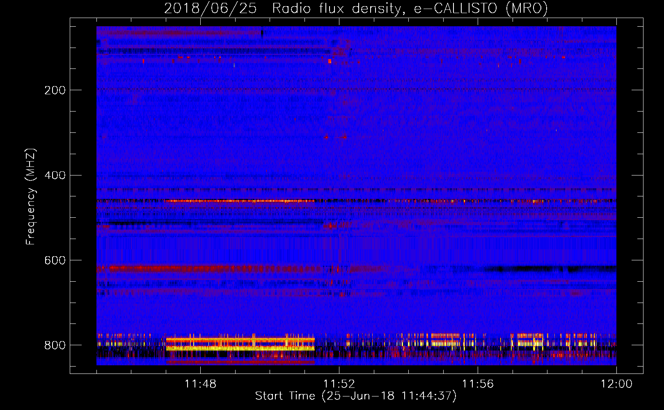Click the 'Start Time (25-Jun-18 11:44:37)' axis label
Image resolution: width=664 pixels, height=410 pixels.
pos(356,396)
